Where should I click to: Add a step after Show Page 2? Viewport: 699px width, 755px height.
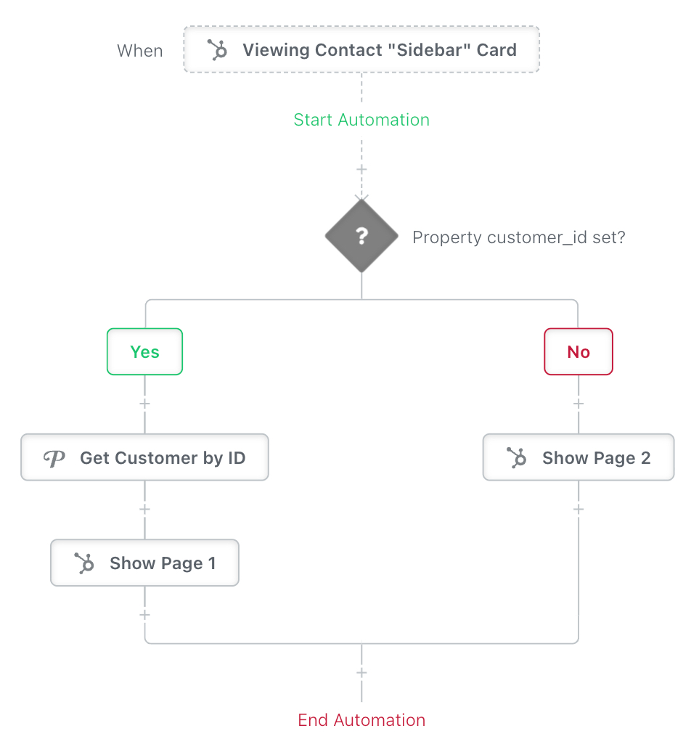pyautogui.click(x=579, y=510)
